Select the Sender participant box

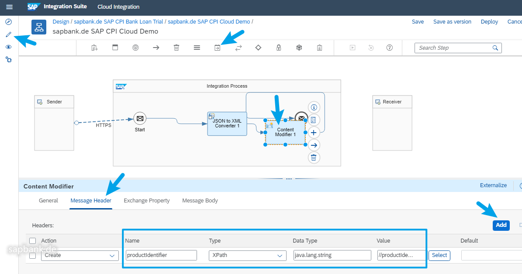pyautogui.click(x=54, y=123)
